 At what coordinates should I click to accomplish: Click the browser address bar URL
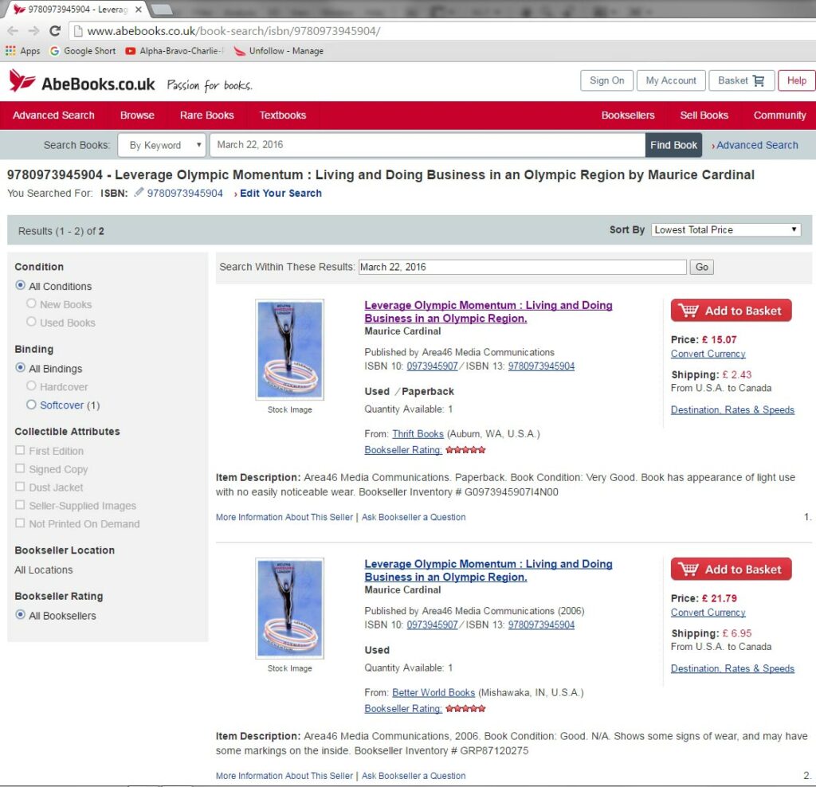click(x=233, y=31)
